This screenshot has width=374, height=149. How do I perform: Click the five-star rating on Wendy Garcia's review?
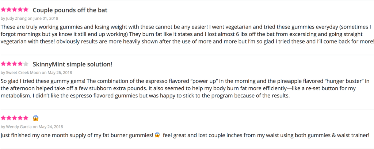15,118
